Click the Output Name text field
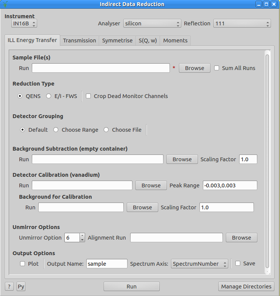 tap(107, 264)
